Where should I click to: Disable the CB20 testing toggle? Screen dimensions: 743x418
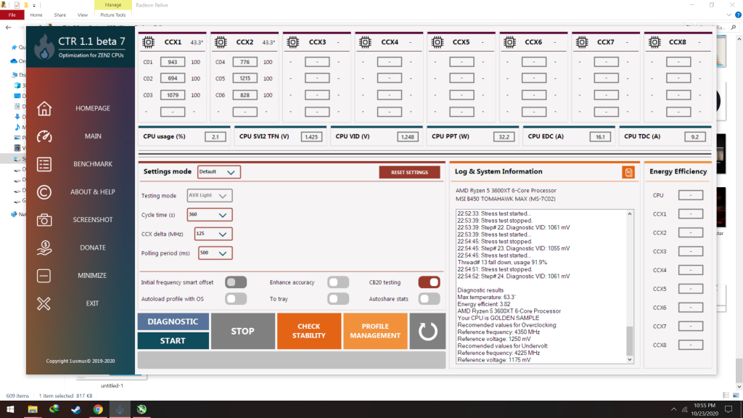[x=429, y=282]
